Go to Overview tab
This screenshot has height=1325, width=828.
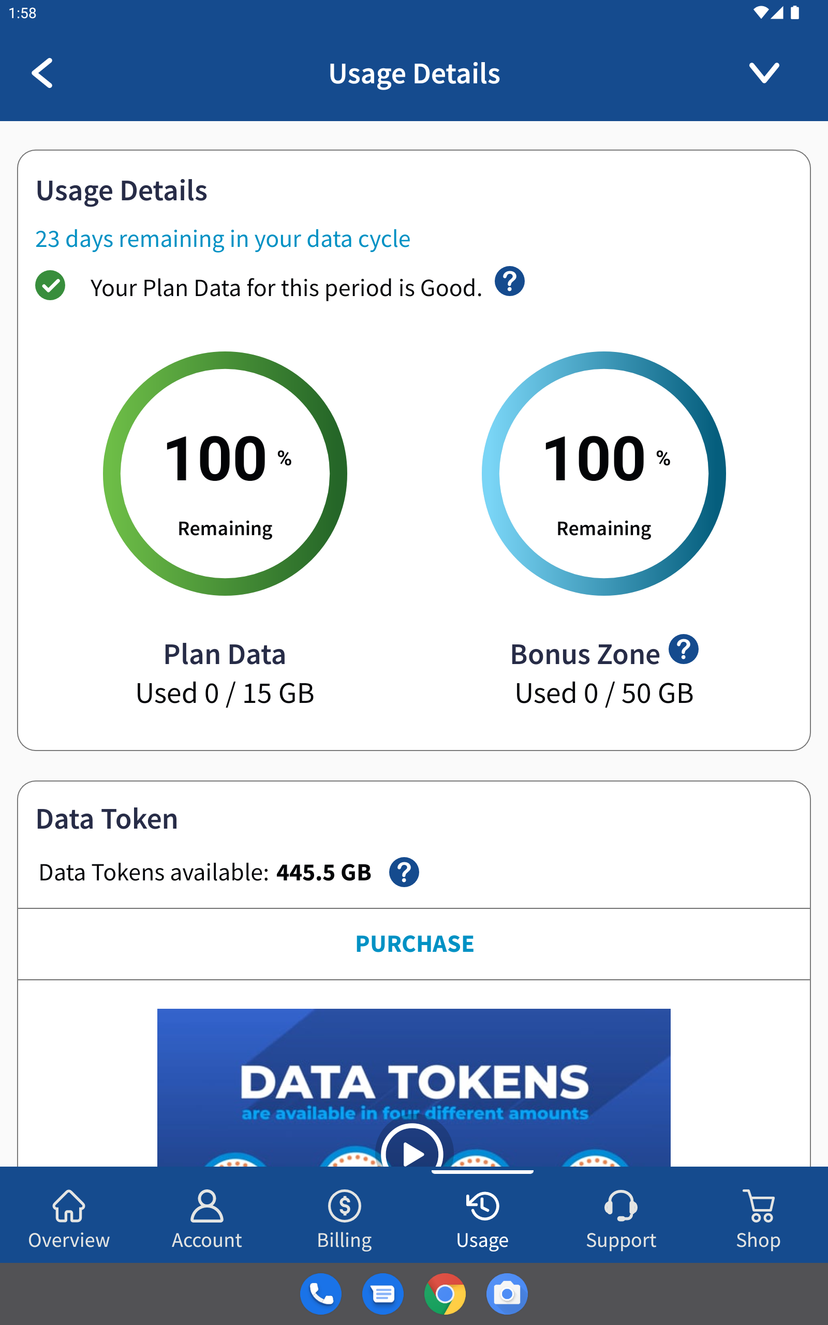point(69,1219)
